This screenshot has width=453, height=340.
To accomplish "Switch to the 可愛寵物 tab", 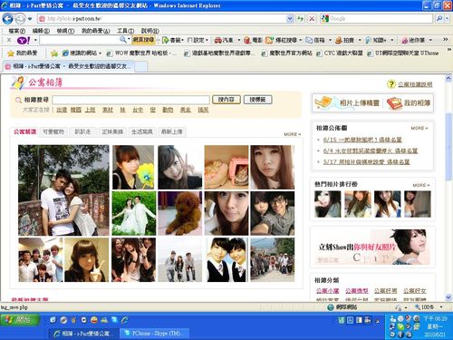I will pos(53,131).
